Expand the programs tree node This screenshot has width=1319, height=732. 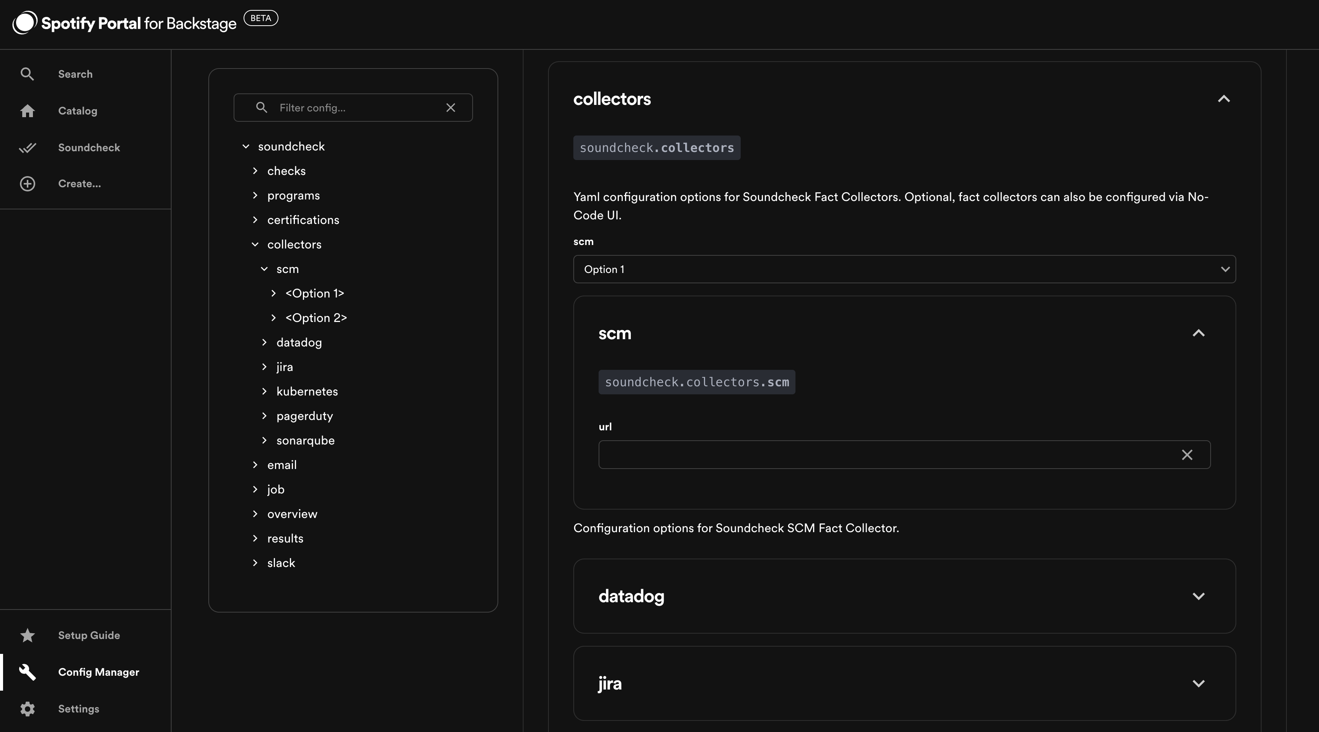[255, 196]
